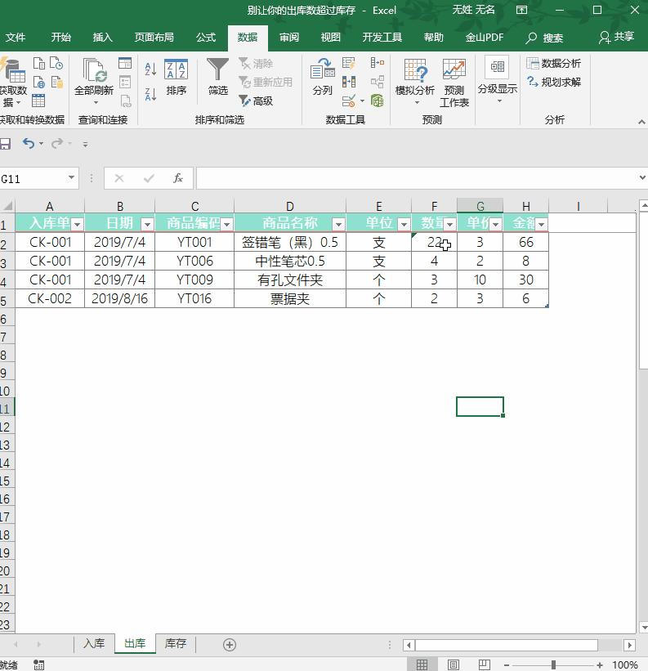Click the From Table/Range icon
Viewport: 648px width, 671px height.
click(38, 101)
